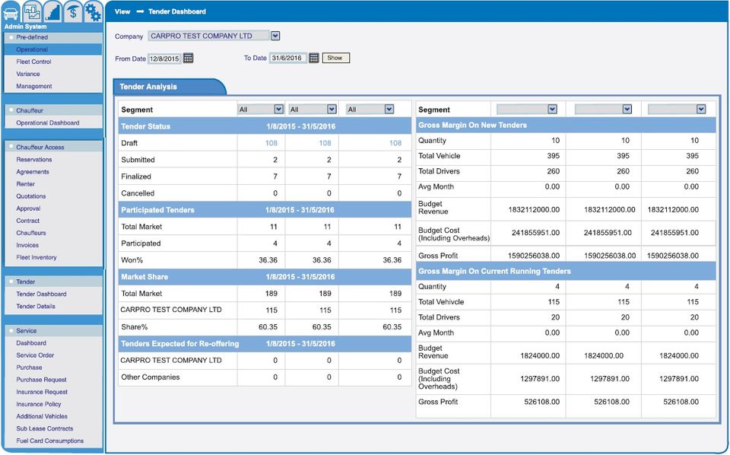Screen dimensions: 730x455
Task: Click the Other Companies row label
Action: coord(151,377)
